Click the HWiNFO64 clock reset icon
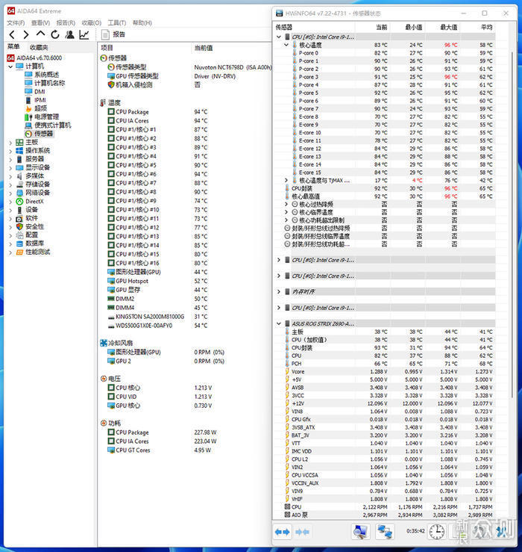Screen dimensions: 522x552 point(436,532)
